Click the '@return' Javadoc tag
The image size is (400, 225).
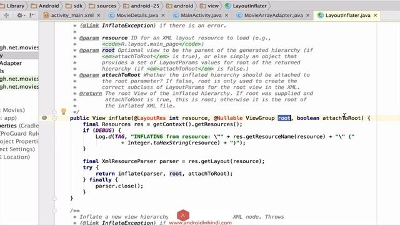[91, 93]
